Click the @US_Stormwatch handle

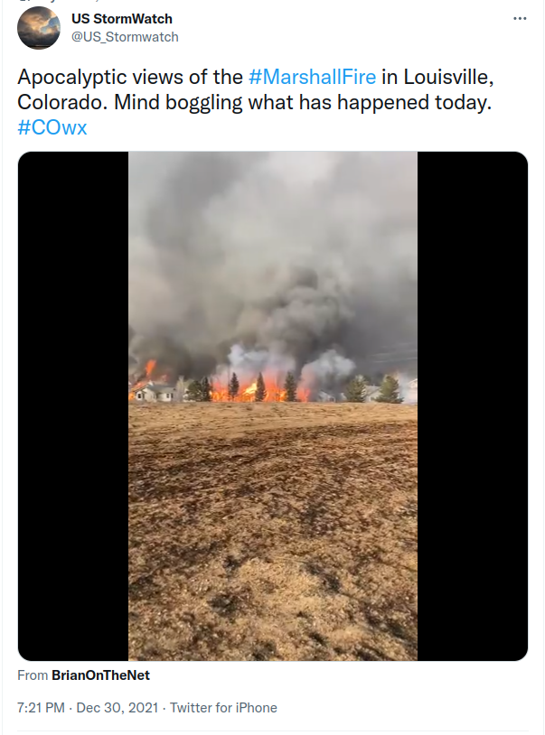pos(125,37)
